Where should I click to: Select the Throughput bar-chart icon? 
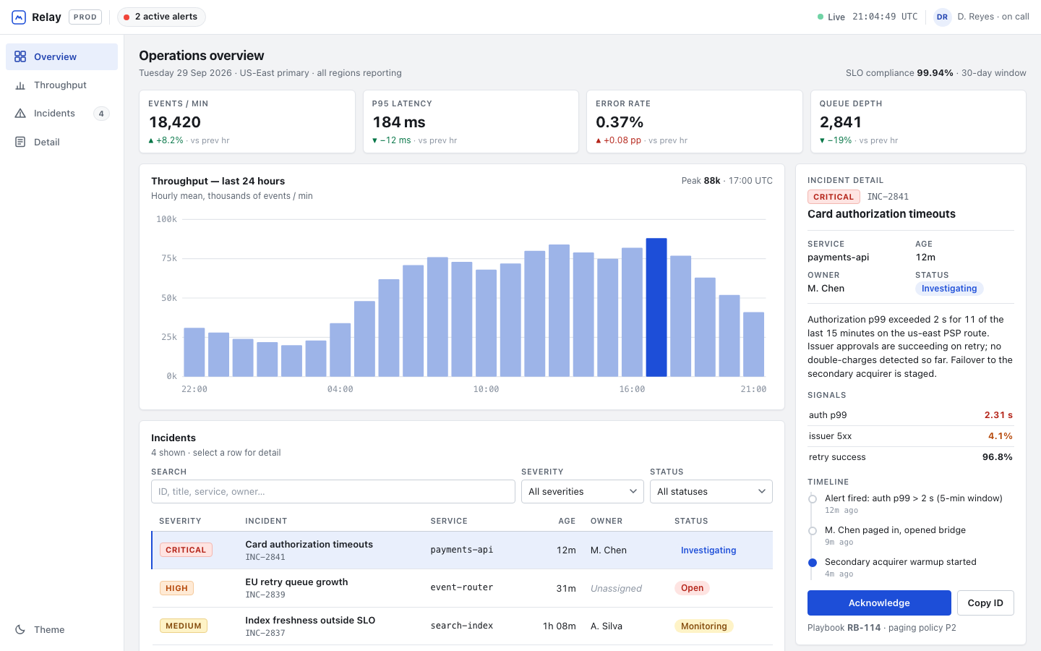coord(20,85)
